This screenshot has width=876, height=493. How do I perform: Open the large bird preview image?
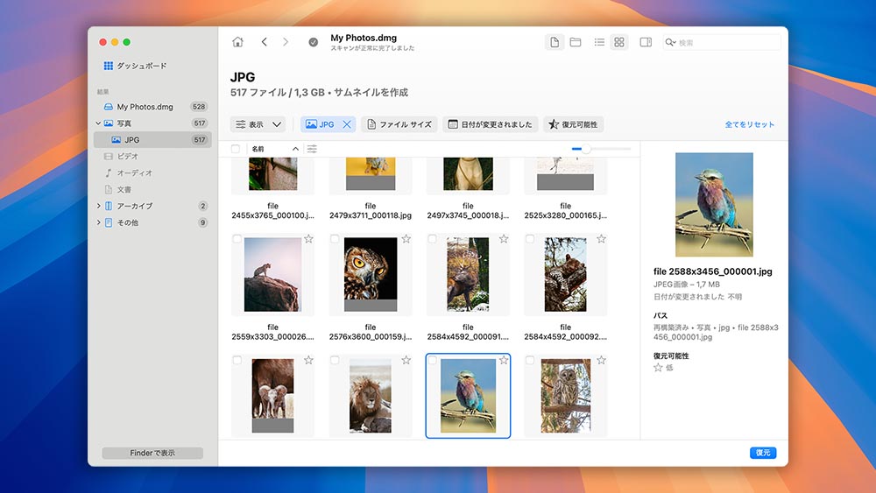pos(714,205)
